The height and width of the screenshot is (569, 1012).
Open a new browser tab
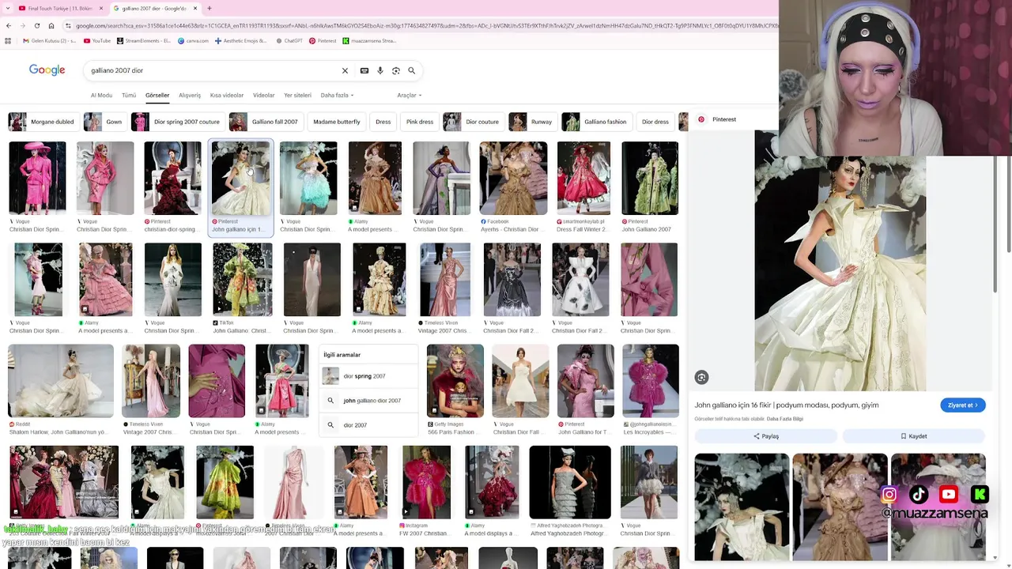click(209, 8)
